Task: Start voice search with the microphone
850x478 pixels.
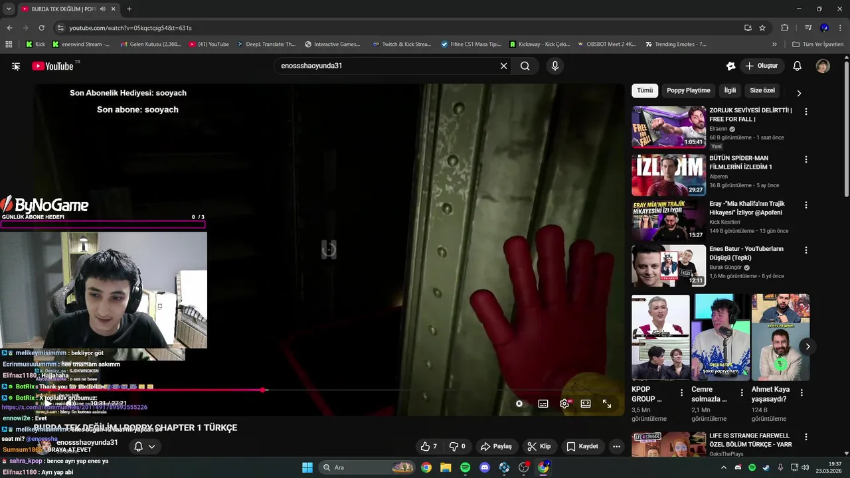Action: coord(555,66)
